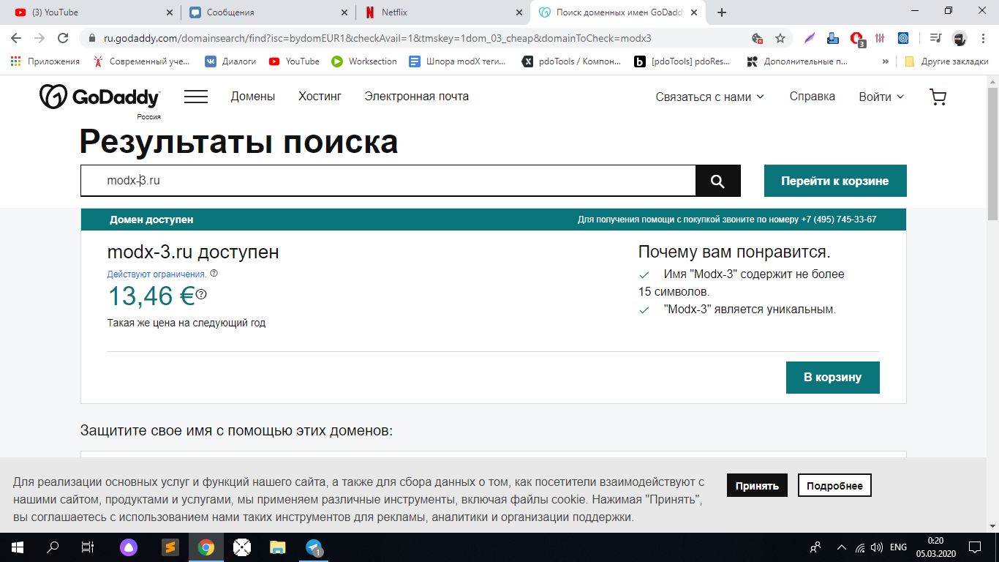Click the help icon next to 'Действуют ограничения'

214,274
